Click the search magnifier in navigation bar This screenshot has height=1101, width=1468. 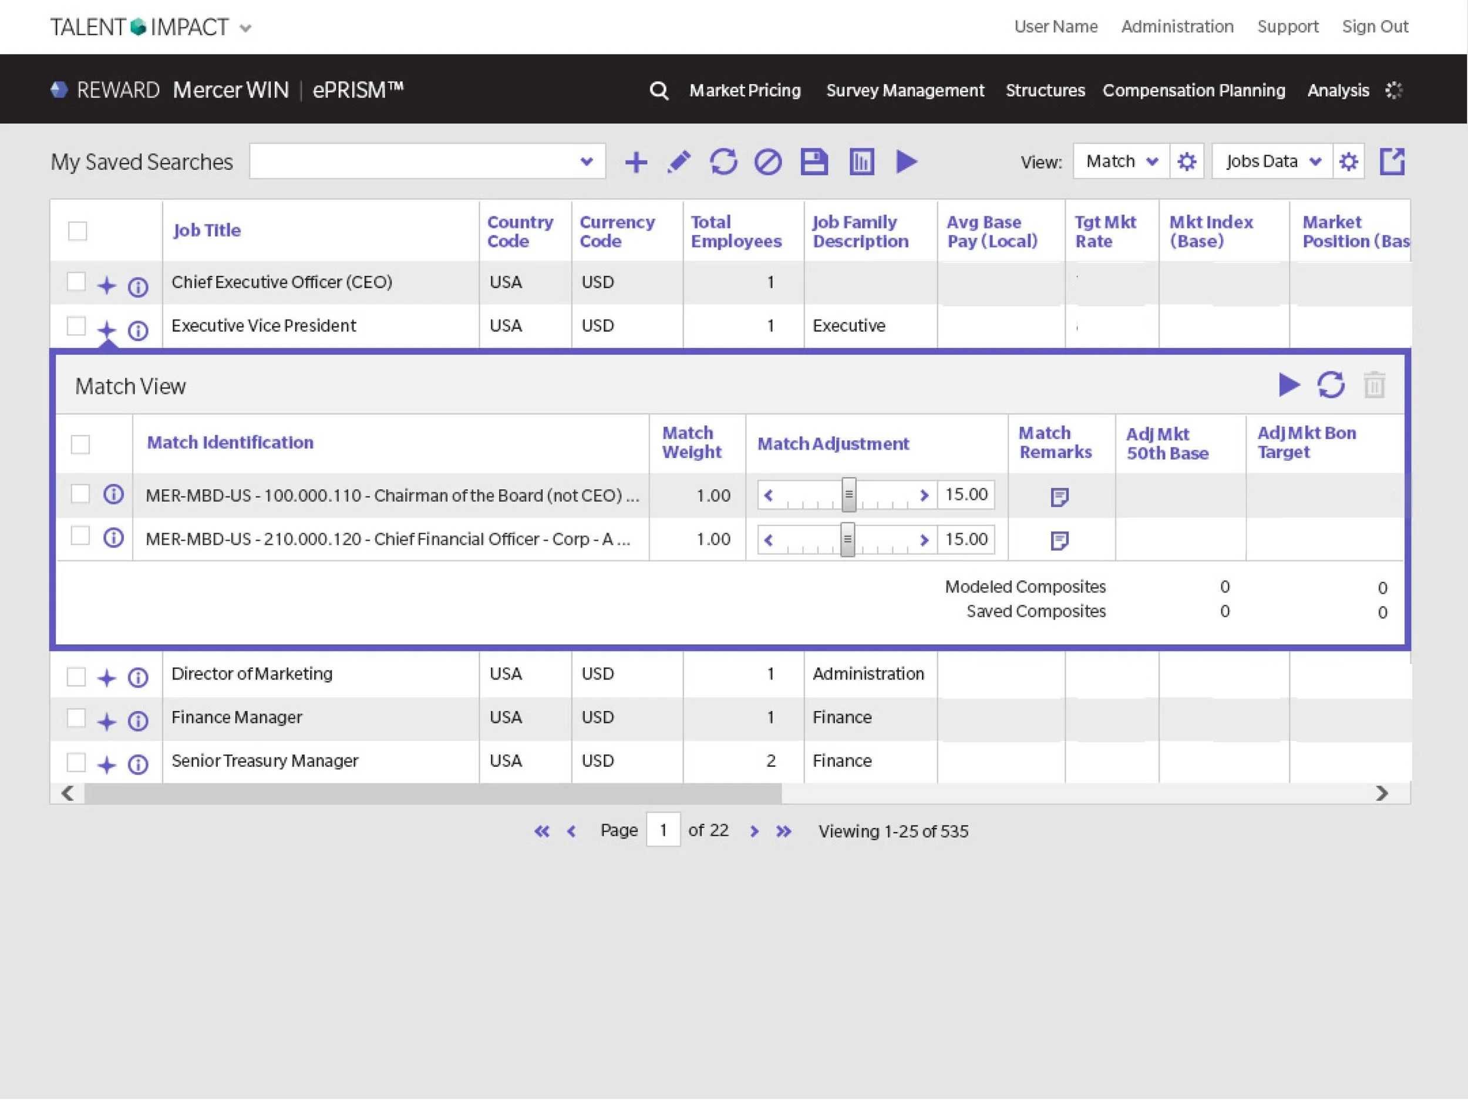click(658, 90)
